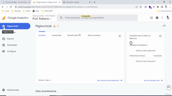Screen dimensions: 172x96
Task: Close the Fórmula da Web tab
Action: pyautogui.click(x=29, y=2)
